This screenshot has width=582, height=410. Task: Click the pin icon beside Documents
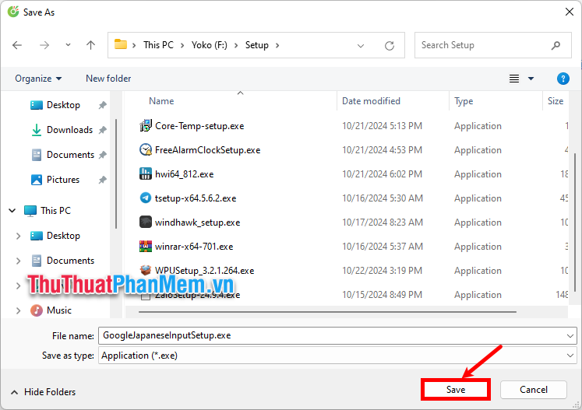point(102,155)
